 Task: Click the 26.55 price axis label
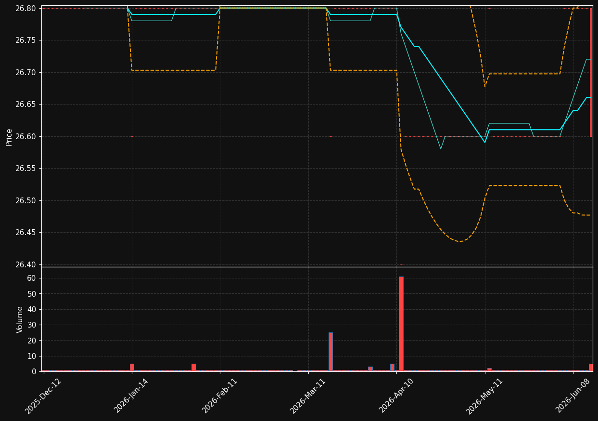tap(25, 169)
